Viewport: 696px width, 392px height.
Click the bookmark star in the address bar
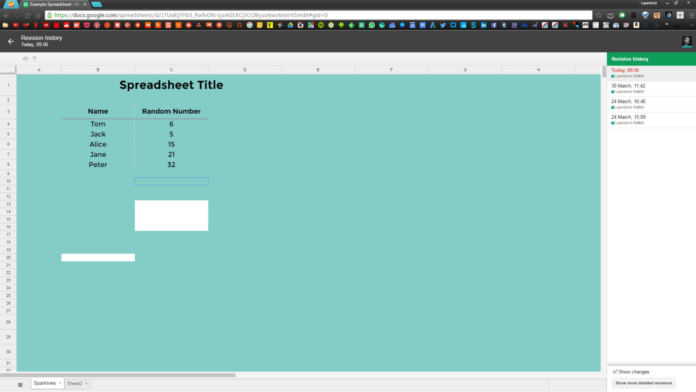(x=598, y=15)
